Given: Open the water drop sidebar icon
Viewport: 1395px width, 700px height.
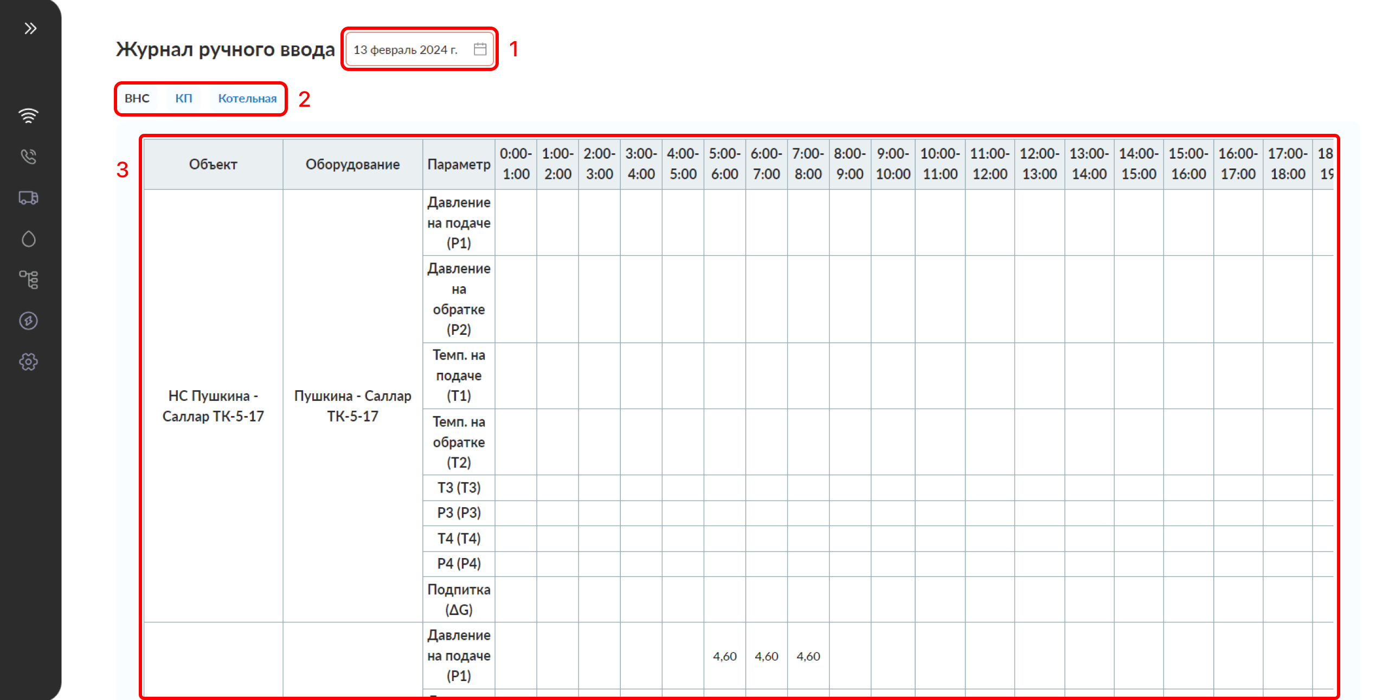Looking at the screenshot, I should point(29,239).
